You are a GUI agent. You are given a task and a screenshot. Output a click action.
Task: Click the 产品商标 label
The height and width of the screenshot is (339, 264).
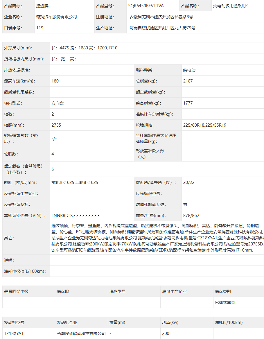tap(13, 6)
